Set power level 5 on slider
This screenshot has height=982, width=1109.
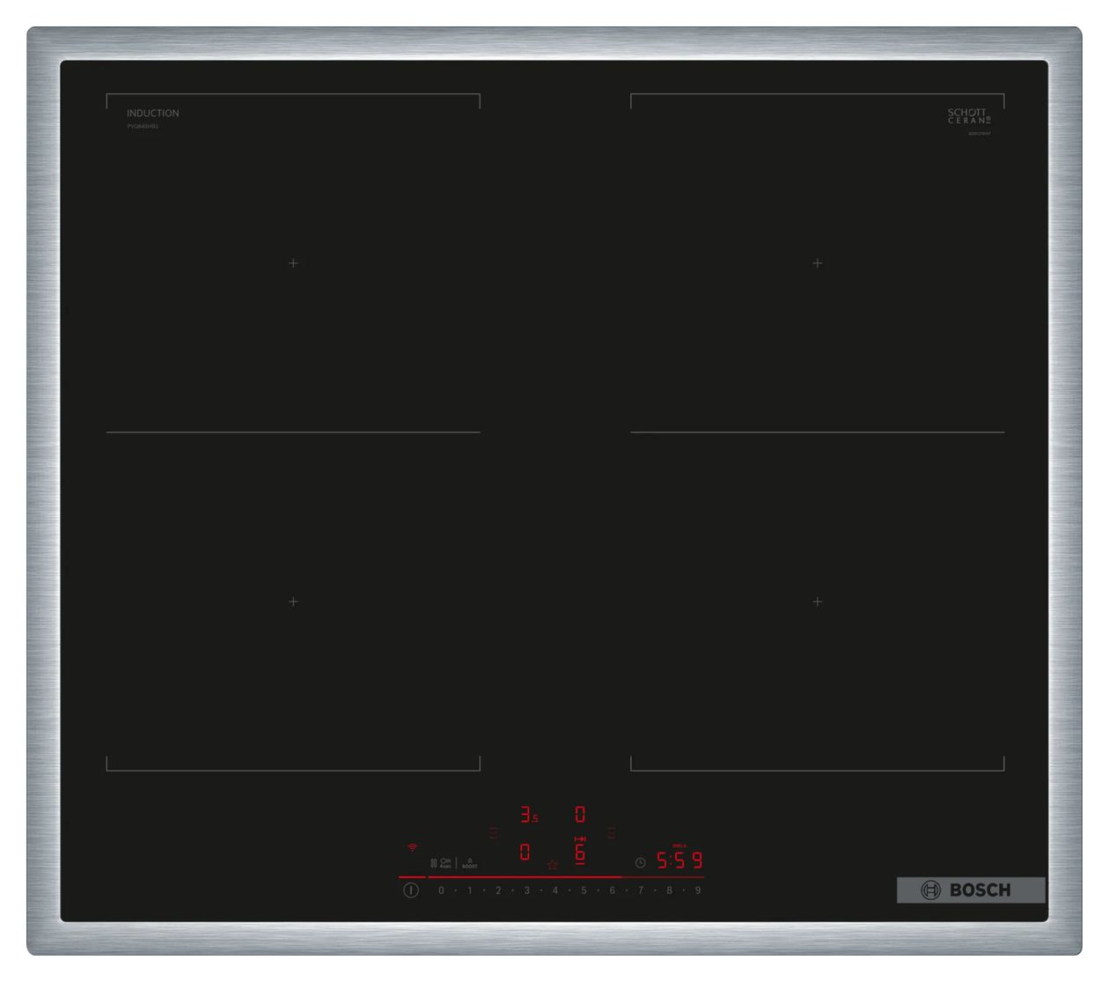584,890
